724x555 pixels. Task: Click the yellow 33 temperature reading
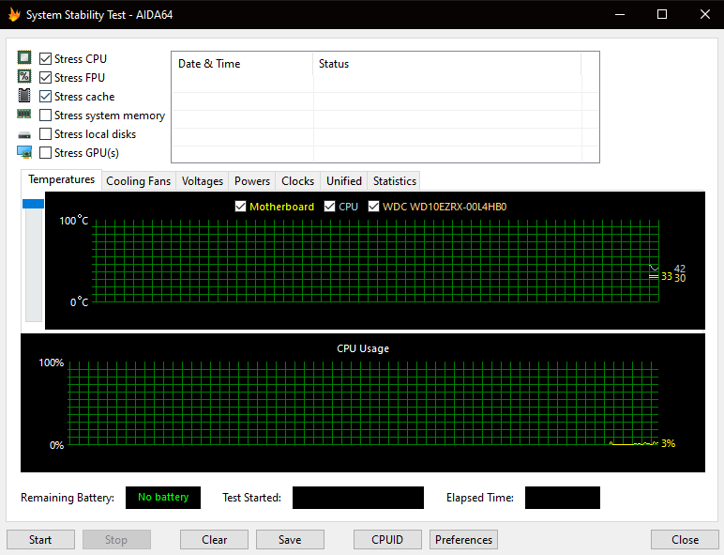pyautogui.click(x=667, y=277)
